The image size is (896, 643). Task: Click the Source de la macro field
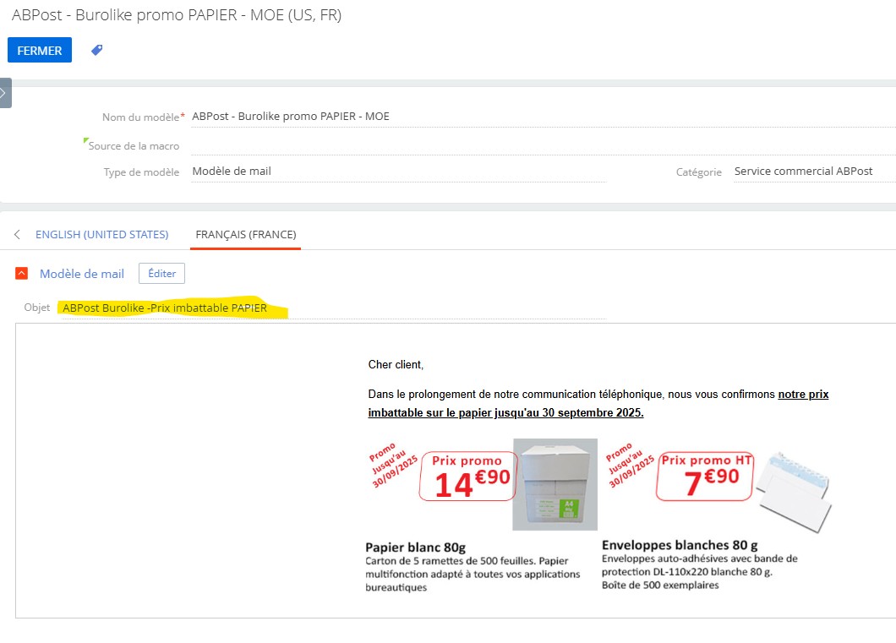click(543, 145)
